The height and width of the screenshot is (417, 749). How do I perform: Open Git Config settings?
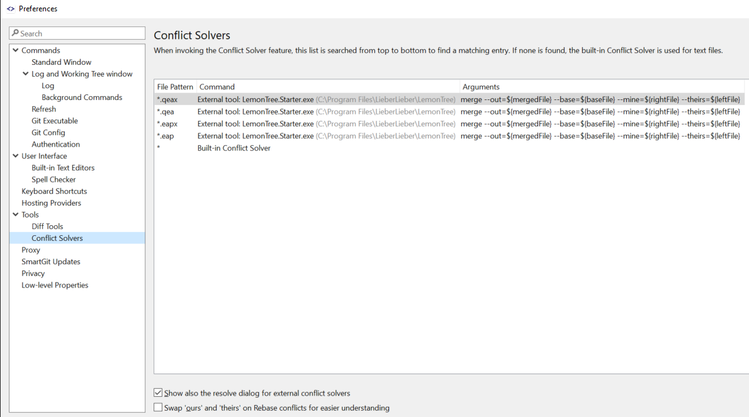[48, 133]
